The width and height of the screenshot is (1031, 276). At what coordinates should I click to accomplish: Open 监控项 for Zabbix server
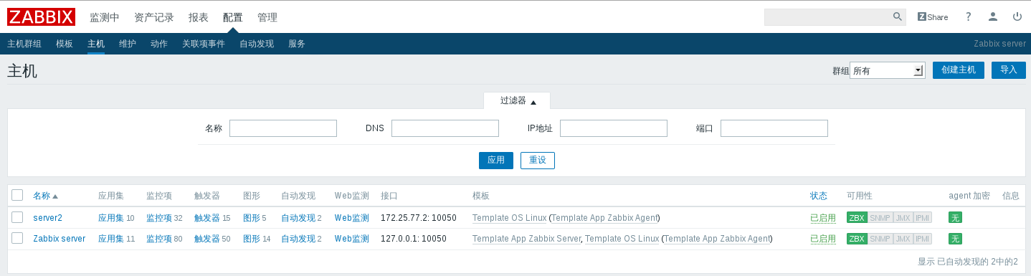[x=159, y=239]
